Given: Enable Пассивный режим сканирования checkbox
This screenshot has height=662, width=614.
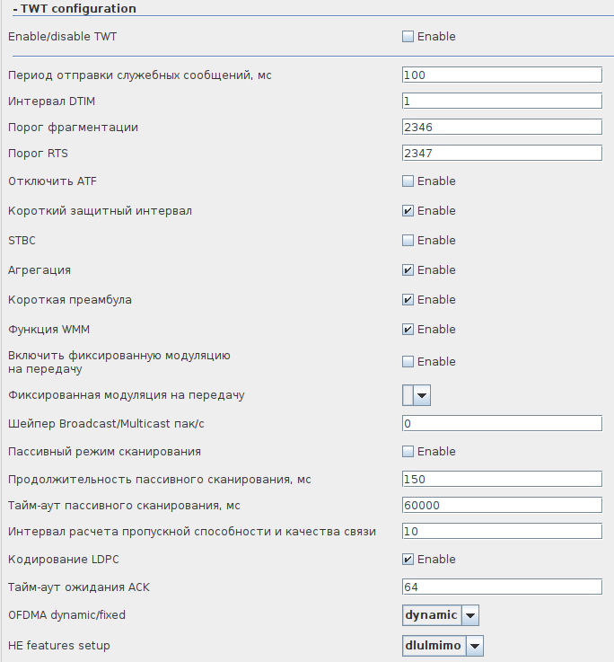Looking at the screenshot, I should pyautogui.click(x=408, y=452).
